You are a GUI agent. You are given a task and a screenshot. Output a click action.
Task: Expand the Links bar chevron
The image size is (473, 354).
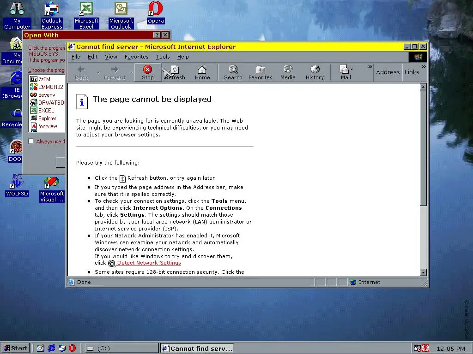tap(424, 66)
